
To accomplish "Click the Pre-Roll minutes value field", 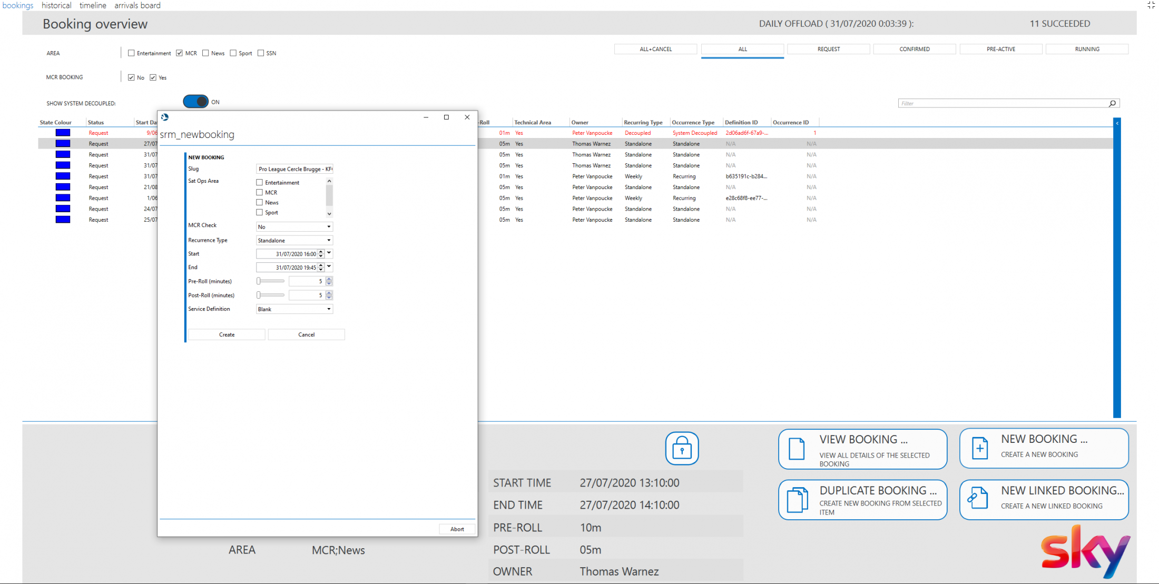I will [307, 281].
